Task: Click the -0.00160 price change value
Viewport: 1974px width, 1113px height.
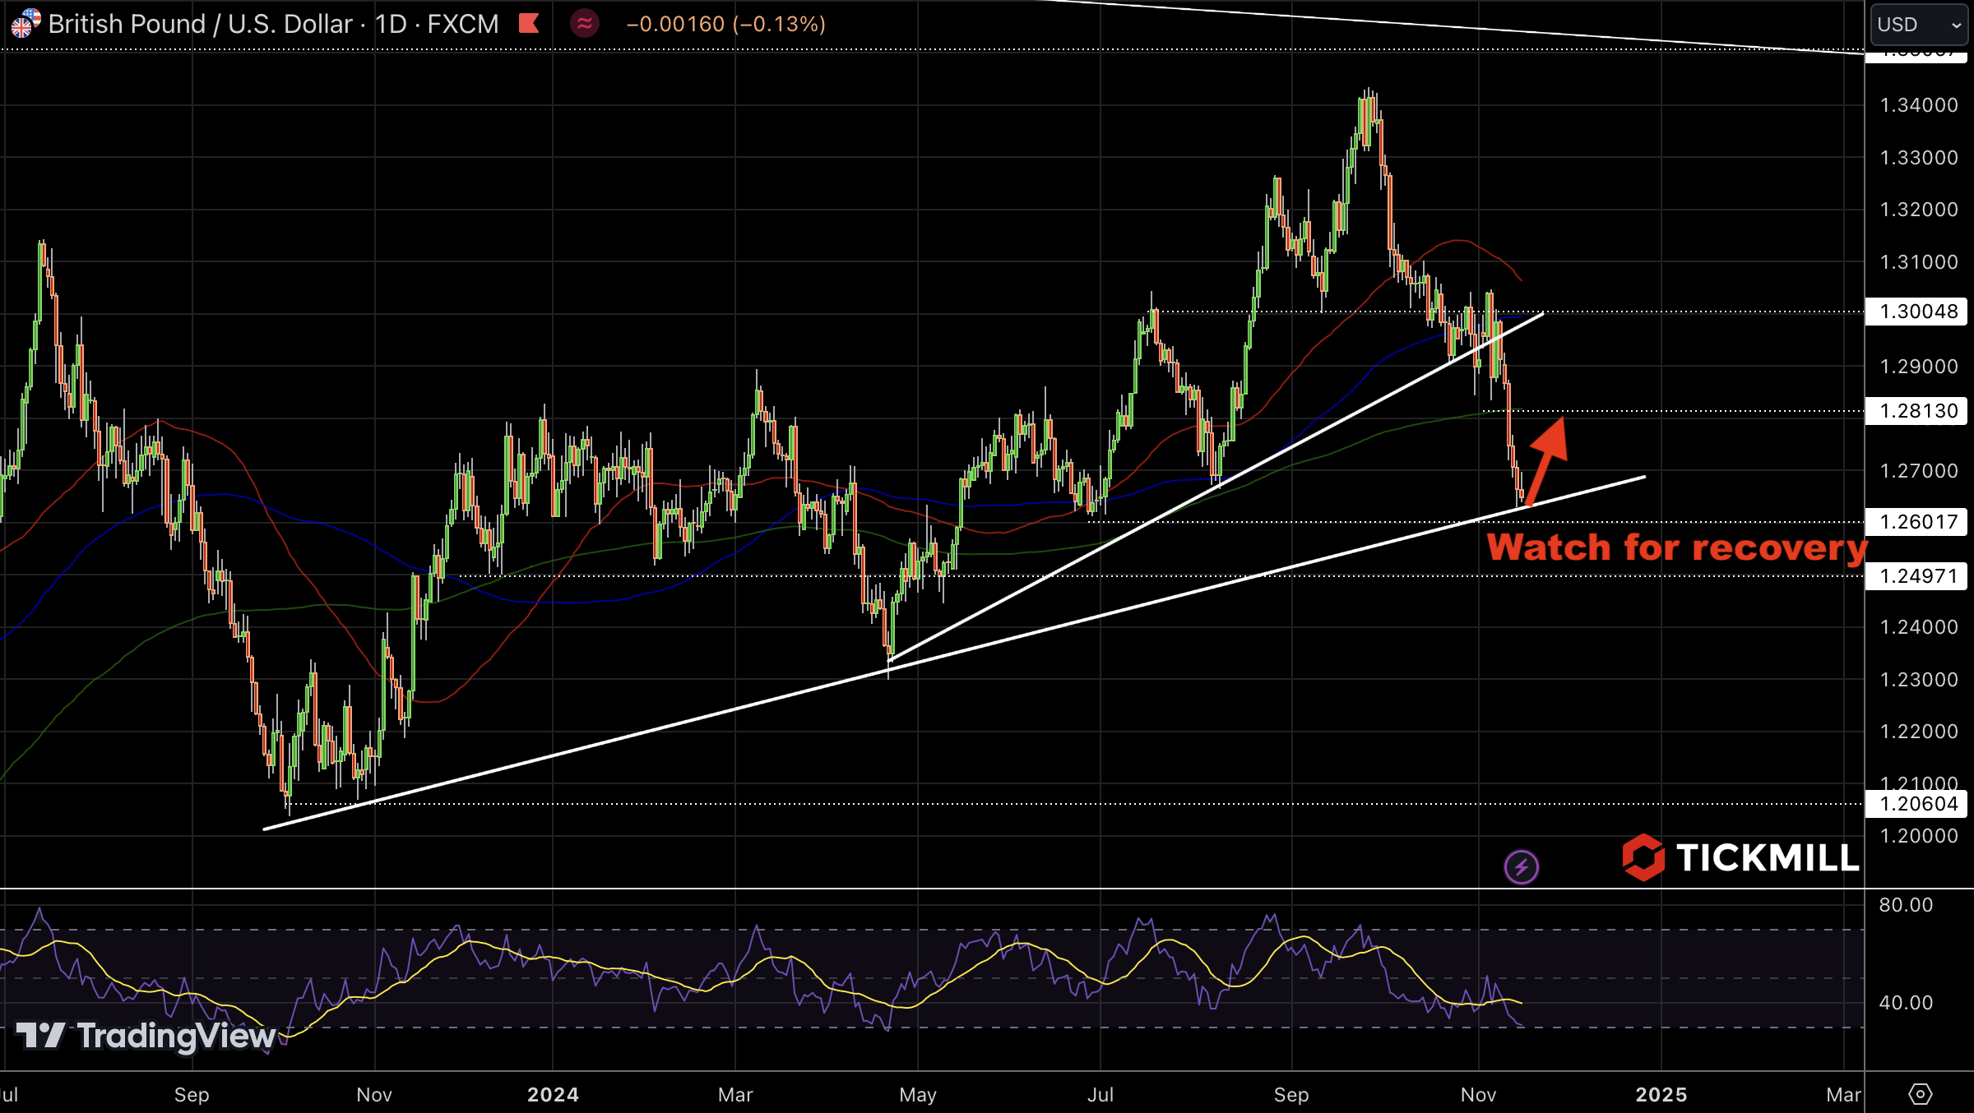Action: 674,24
